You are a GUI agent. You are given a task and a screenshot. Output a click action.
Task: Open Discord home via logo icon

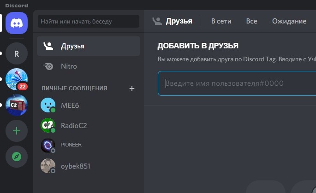click(x=17, y=23)
